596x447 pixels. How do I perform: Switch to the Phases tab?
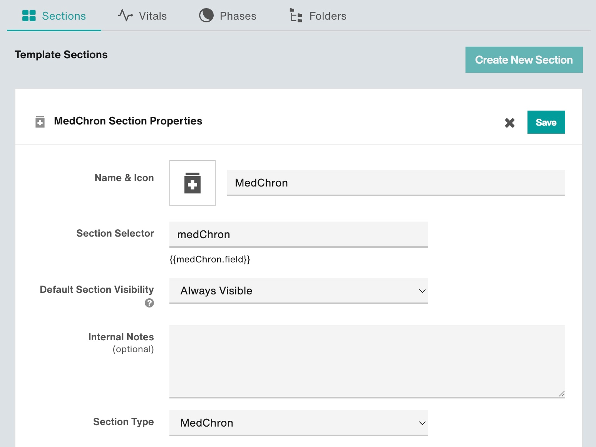click(x=238, y=16)
